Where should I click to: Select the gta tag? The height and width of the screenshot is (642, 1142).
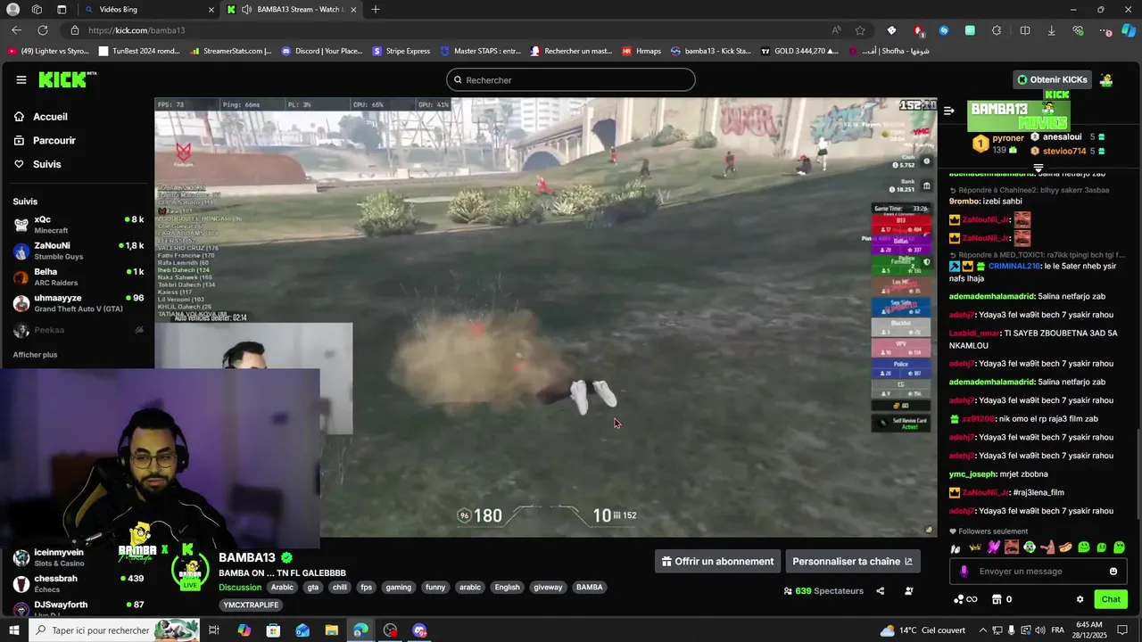(313, 587)
